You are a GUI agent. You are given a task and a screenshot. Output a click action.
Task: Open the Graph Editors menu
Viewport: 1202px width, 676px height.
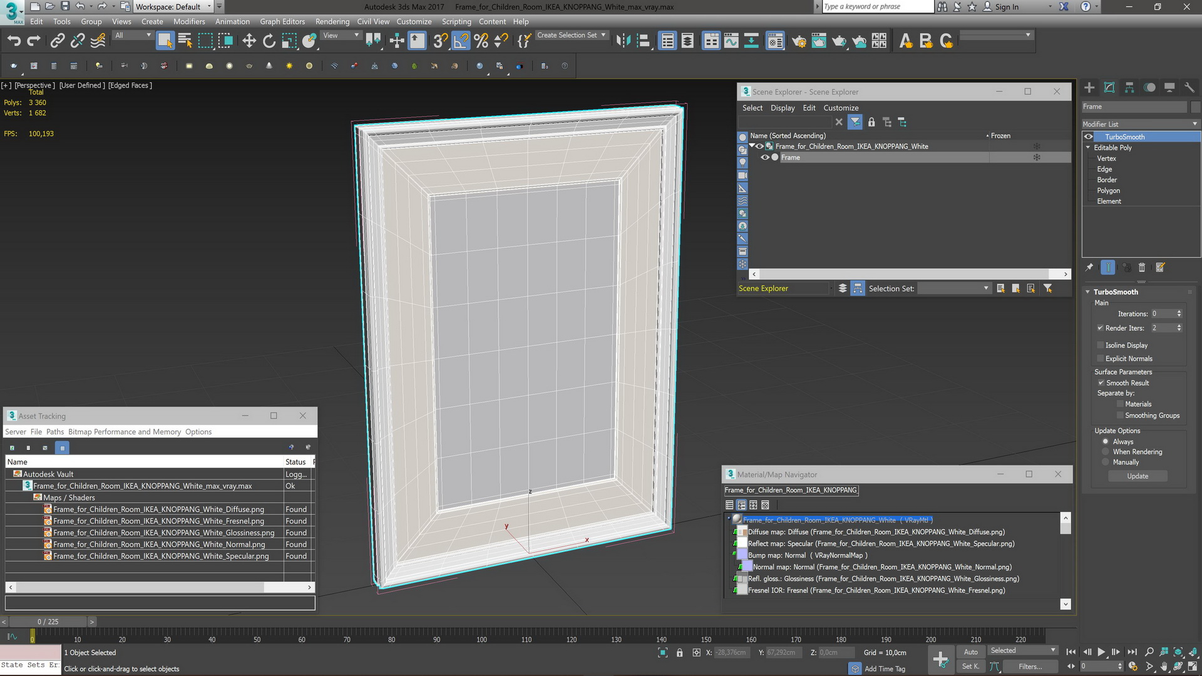(x=282, y=21)
